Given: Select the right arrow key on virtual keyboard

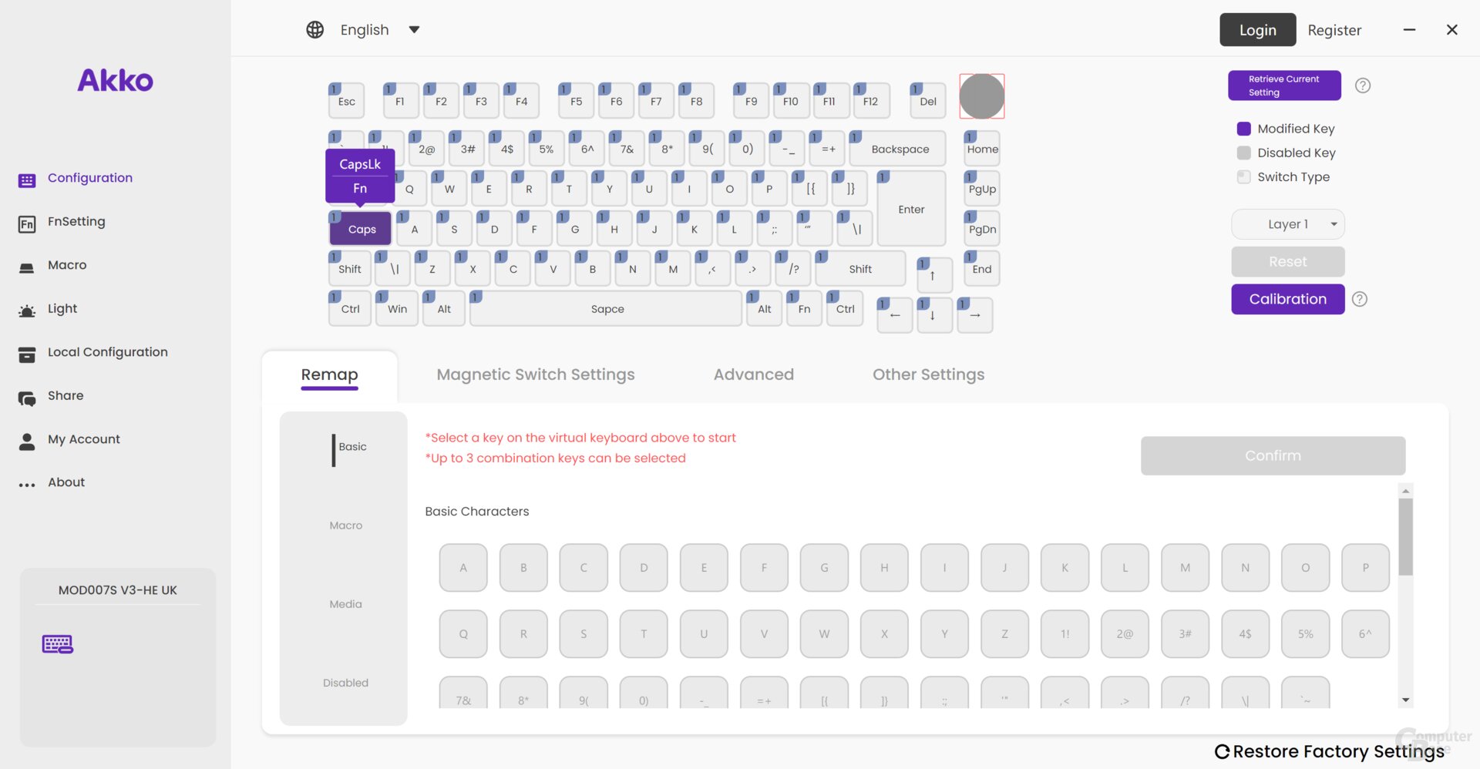Looking at the screenshot, I should [975, 315].
